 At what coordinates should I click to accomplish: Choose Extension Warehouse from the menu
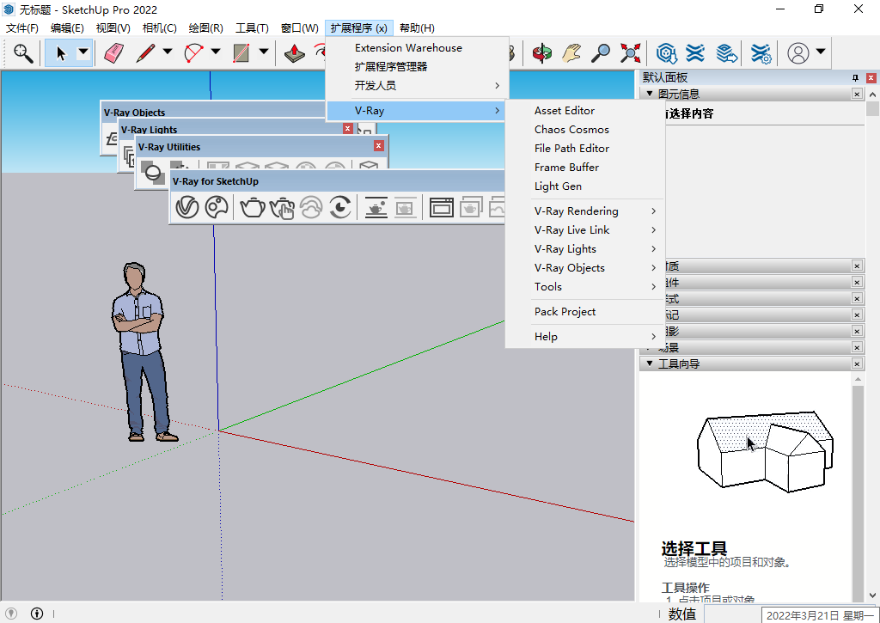418,48
